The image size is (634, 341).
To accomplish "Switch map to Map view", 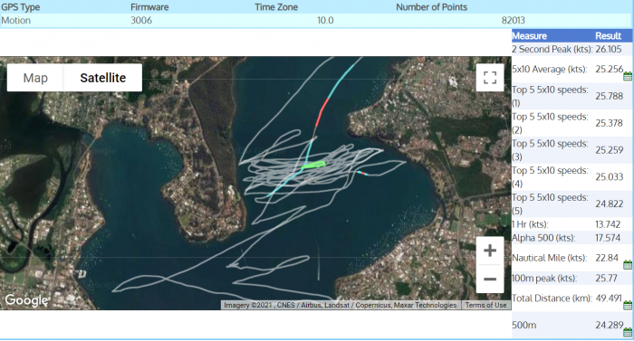I will [x=35, y=78].
